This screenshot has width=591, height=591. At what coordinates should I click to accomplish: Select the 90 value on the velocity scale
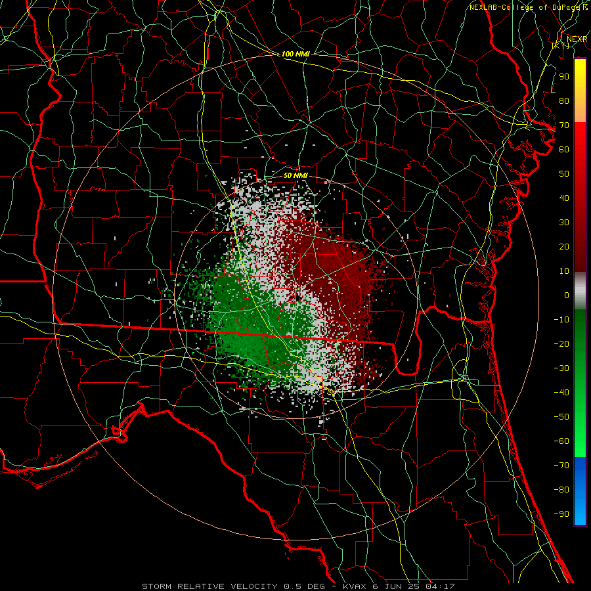click(564, 77)
